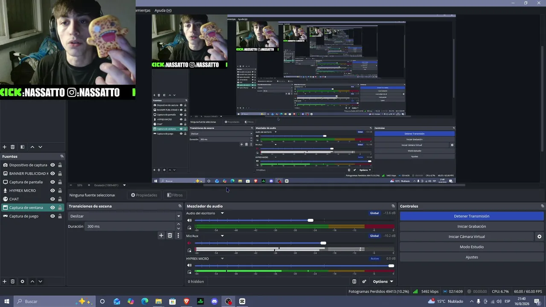Viewport: 546px width, 307px height.
Task: Toggle vertical layout icon in audio mixer
Action: (354, 281)
